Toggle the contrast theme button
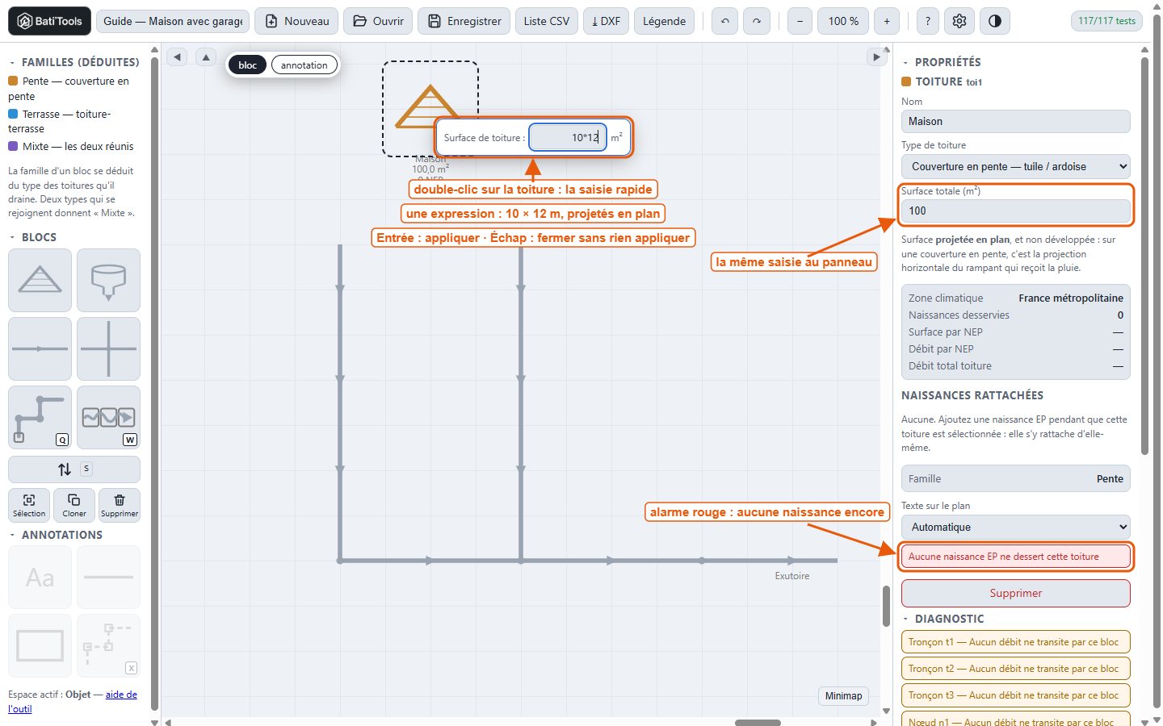 pos(995,21)
